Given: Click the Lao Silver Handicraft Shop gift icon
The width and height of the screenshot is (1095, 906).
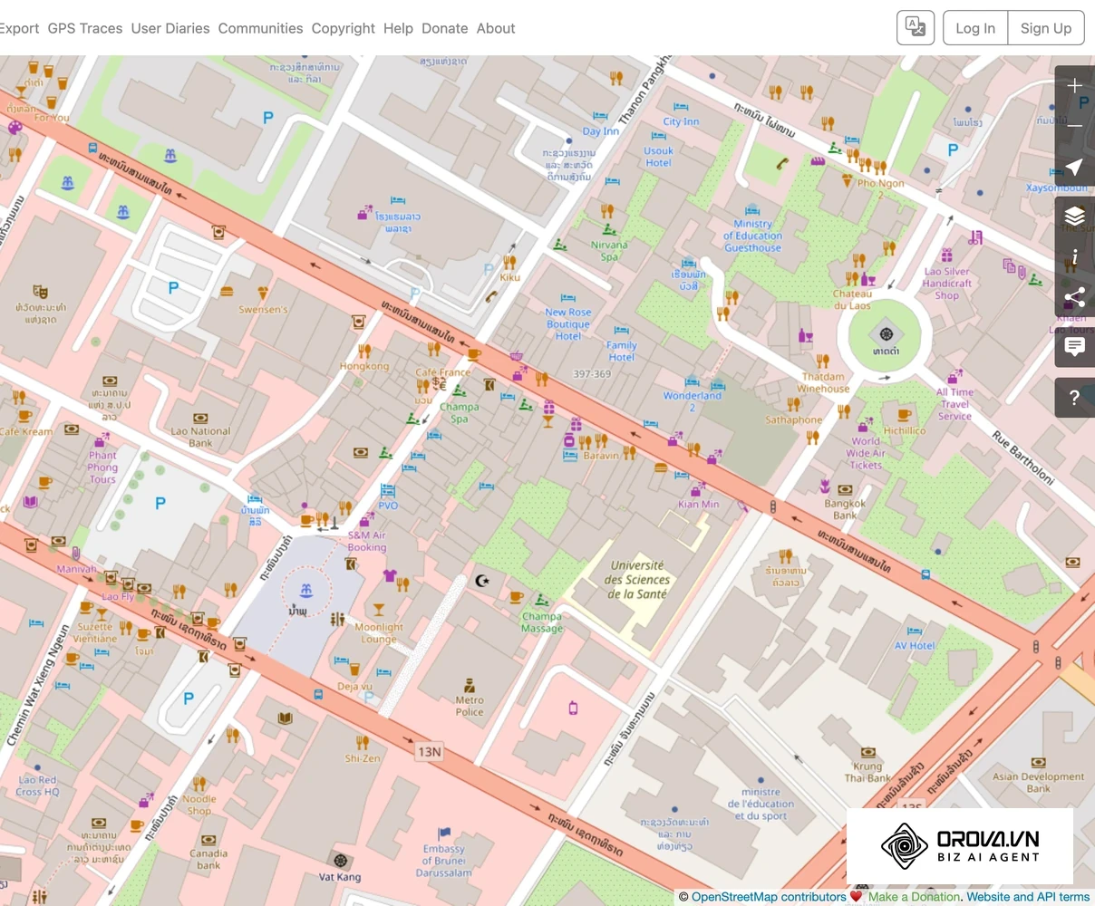Looking at the screenshot, I should (946, 255).
